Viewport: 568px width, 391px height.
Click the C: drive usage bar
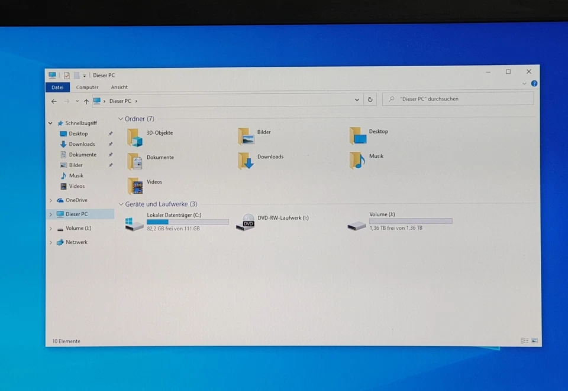(x=188, y=221)
